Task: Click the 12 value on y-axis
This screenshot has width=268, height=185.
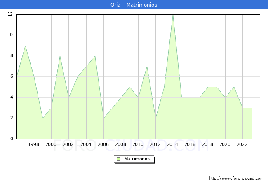Action: point(9,14)
